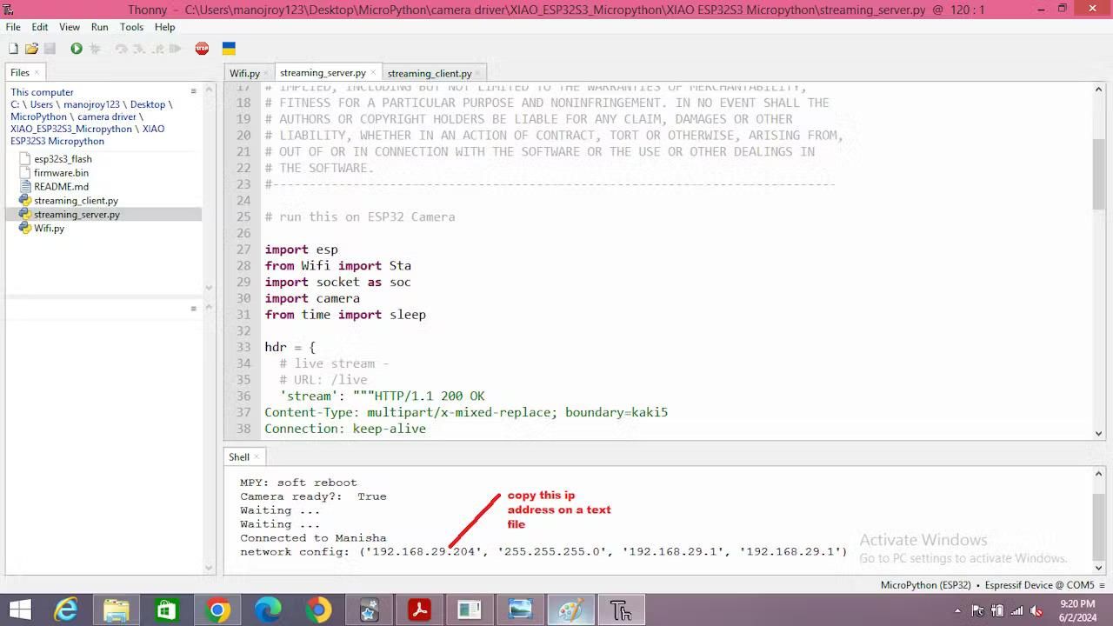Open the Files panel options menu
1113x626 pixels.
192,90
